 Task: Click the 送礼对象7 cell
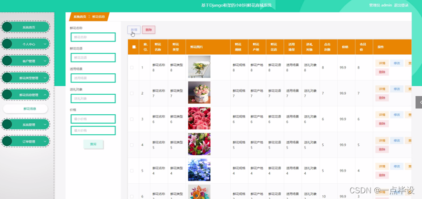click(x=310, y=93)
